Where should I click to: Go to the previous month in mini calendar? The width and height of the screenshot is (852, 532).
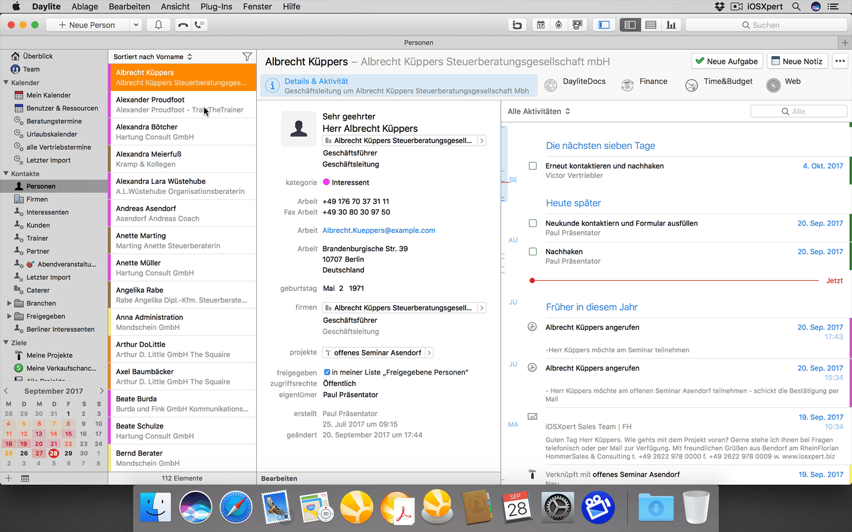6,391
